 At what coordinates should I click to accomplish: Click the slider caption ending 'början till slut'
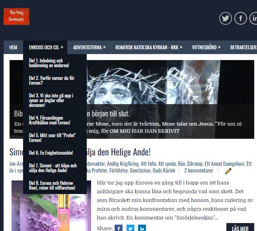click(x=108, y=114)
